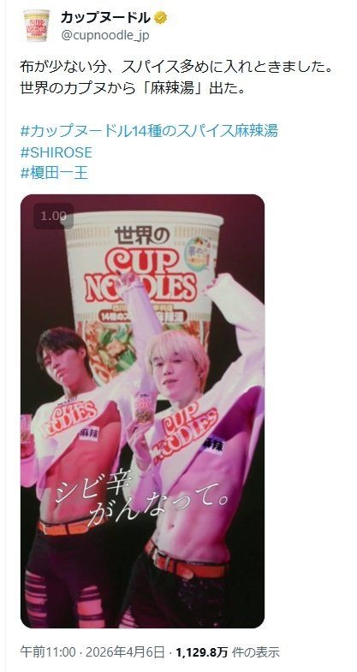
Task: Open the #SHIROSE hashtag
Action: (x=57, y=152)
